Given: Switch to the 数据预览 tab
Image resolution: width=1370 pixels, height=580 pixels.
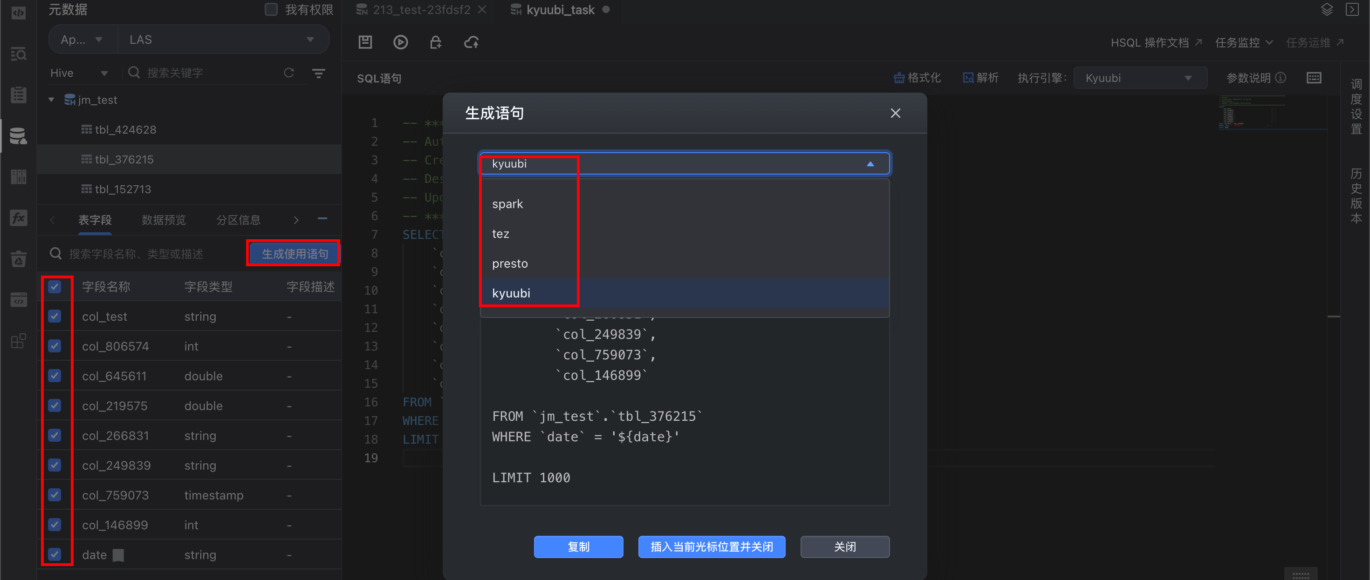Looking at the screenshot, I should tap(164, 220).
